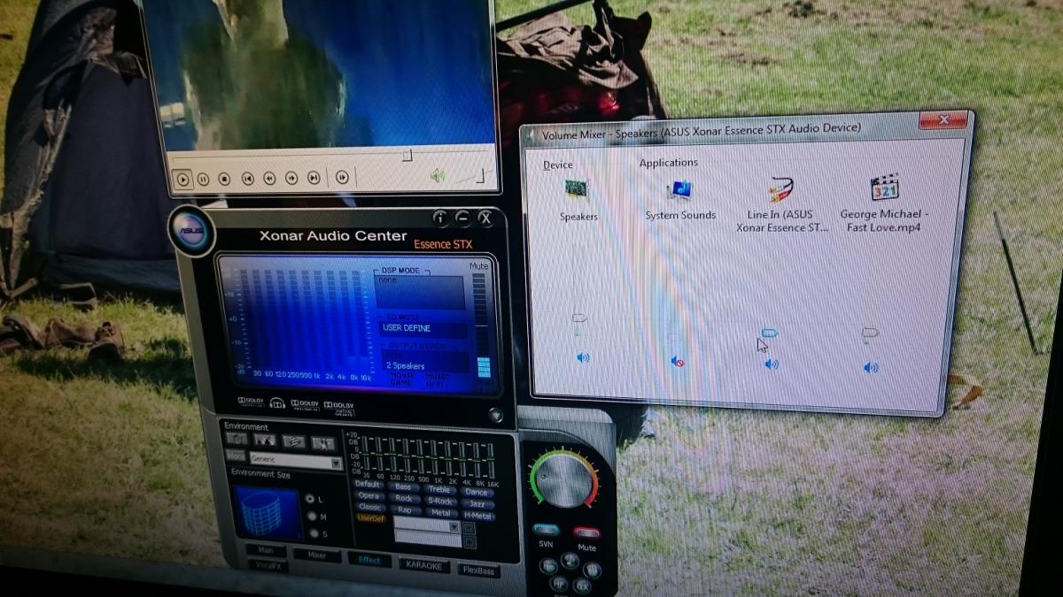Screen dimensions: 1063x597
Task: Apply the Jazz equalizer preset
Action: pyautogui.click(x=477, y=504)
